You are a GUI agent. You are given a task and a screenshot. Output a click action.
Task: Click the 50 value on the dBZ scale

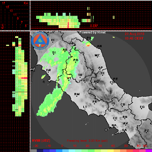[126, 146]
